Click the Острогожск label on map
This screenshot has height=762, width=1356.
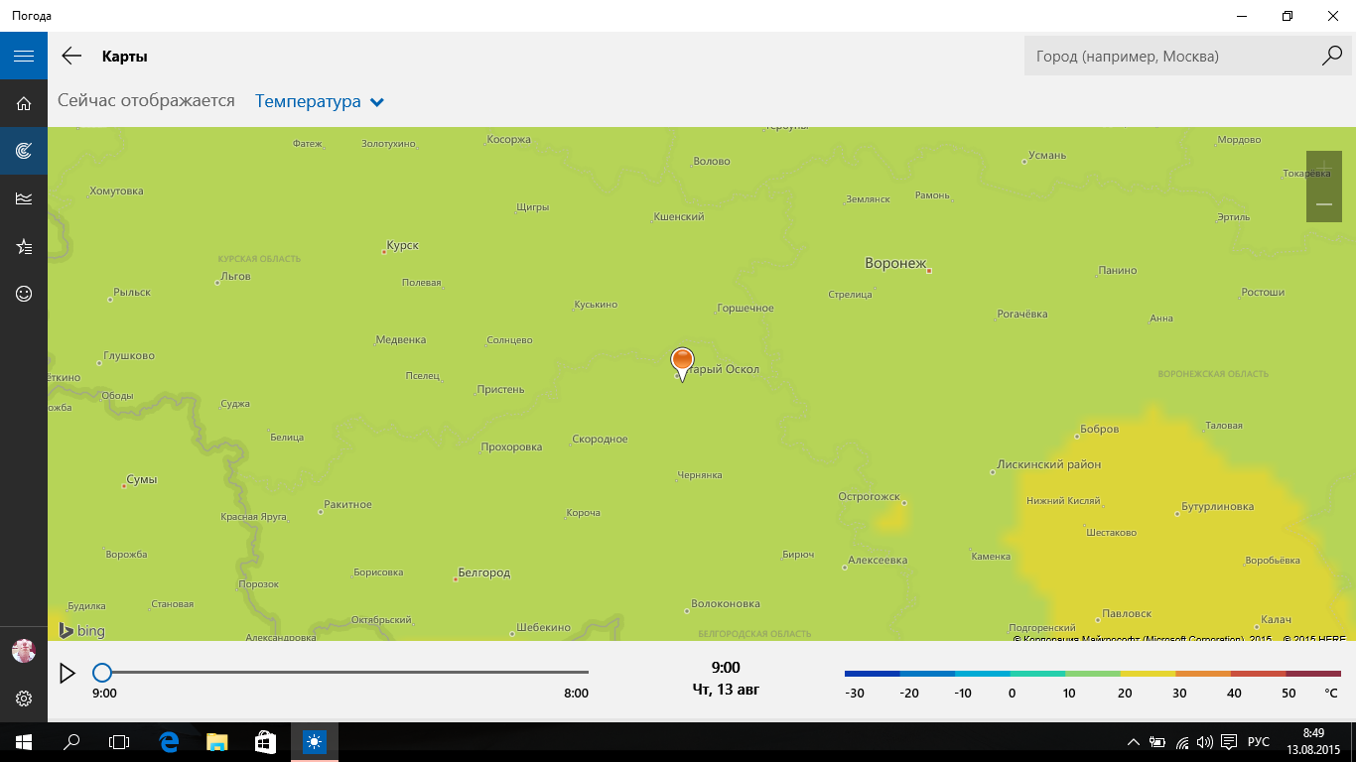click(x=869, y=496)
